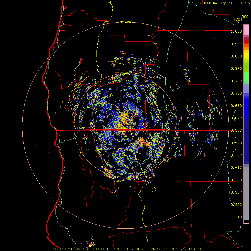Image resolution: width=251 pixels, height=251 pixels.
Task: Click the CORRELATION COEFFICIENT caption text
Action: click(x=81, y=249)
